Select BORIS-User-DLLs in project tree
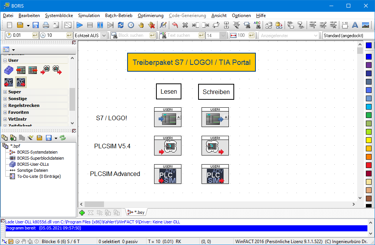The height and width of the screenshot is (245, 375). pos(33,164)
